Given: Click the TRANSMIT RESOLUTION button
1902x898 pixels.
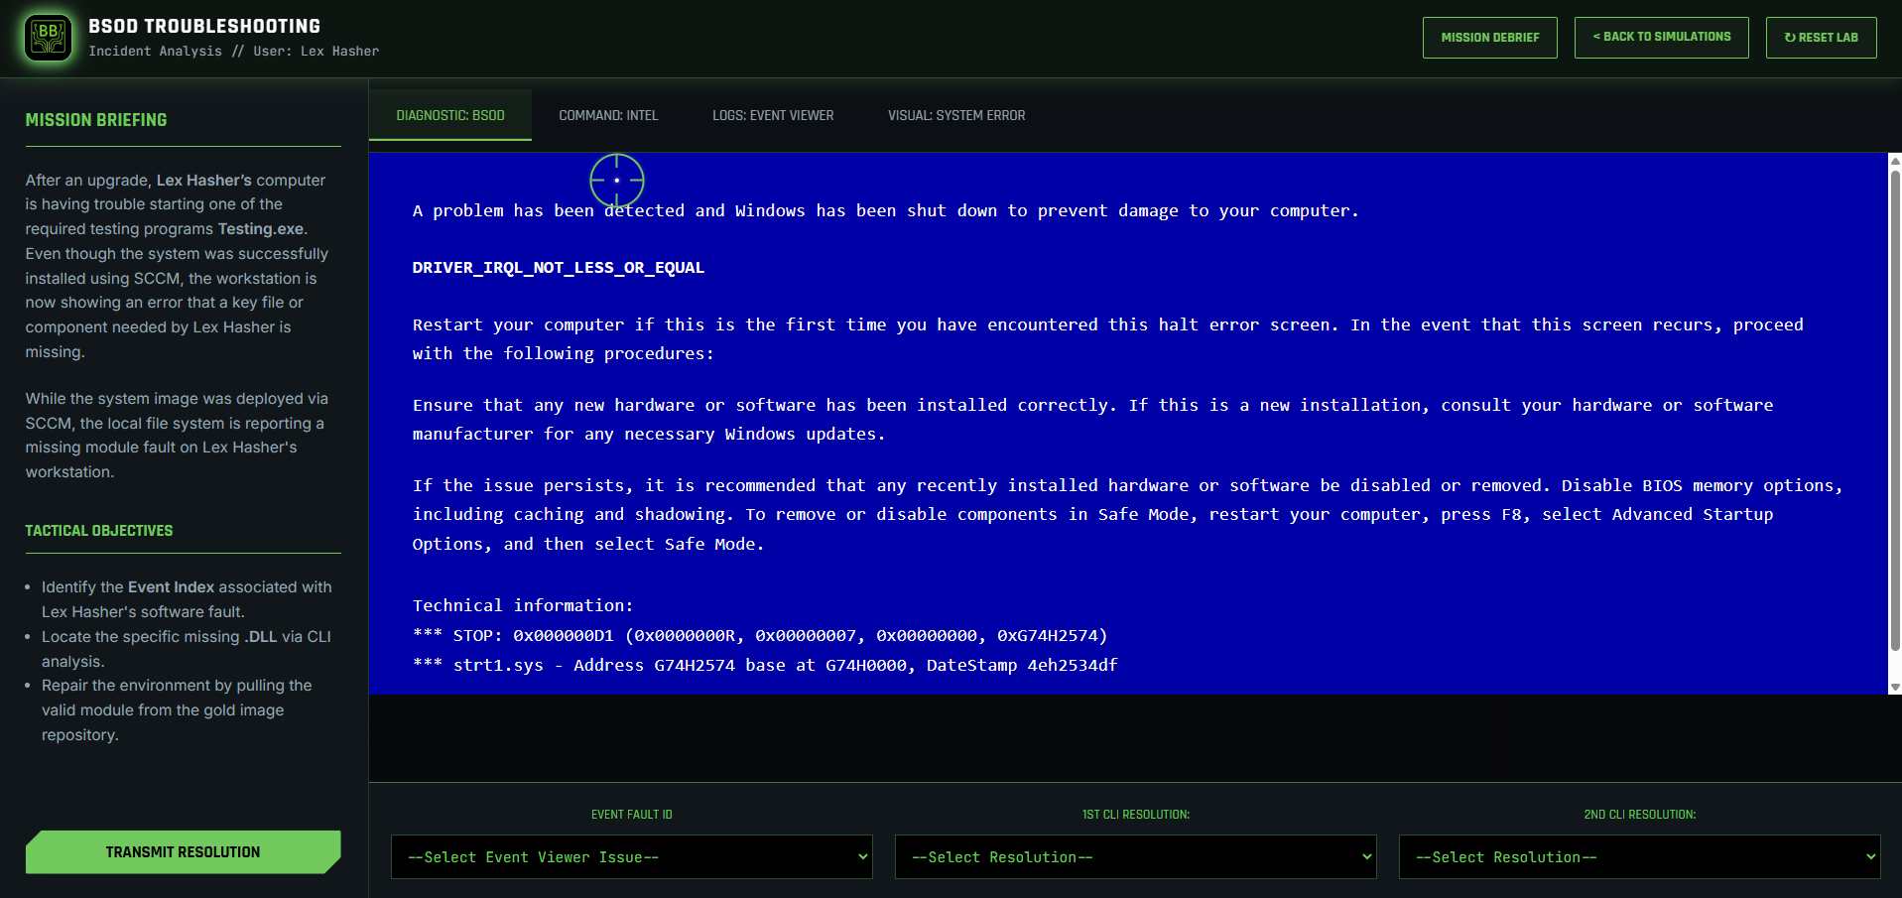Looking at the screenshot, I should [183, 851].
